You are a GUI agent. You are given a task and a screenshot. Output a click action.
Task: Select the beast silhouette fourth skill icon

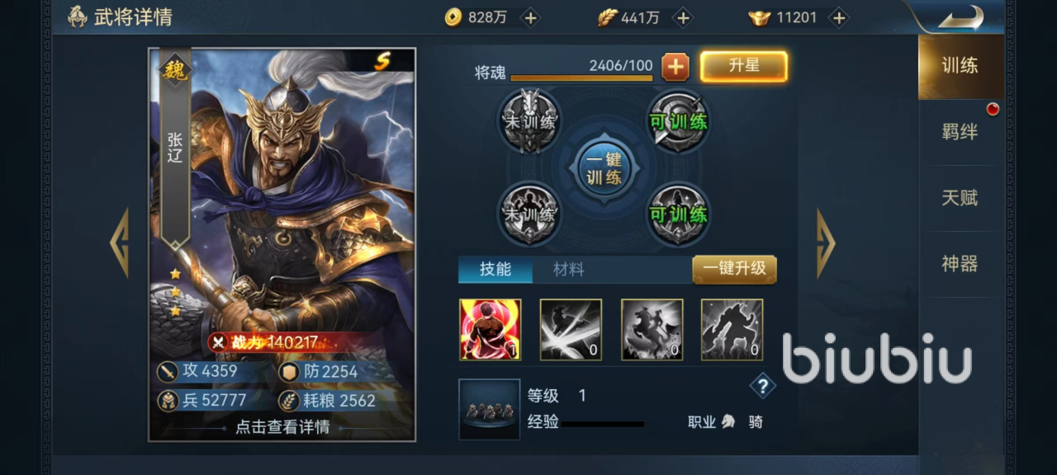[732, 330]
